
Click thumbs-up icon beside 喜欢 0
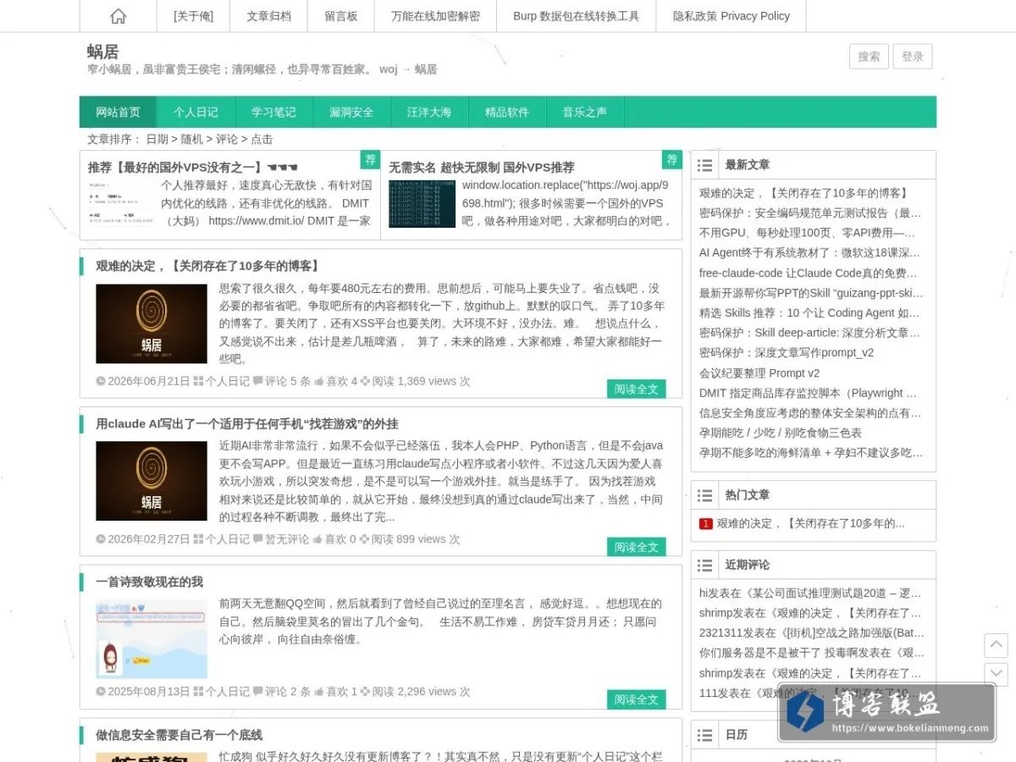coord(317,538)
